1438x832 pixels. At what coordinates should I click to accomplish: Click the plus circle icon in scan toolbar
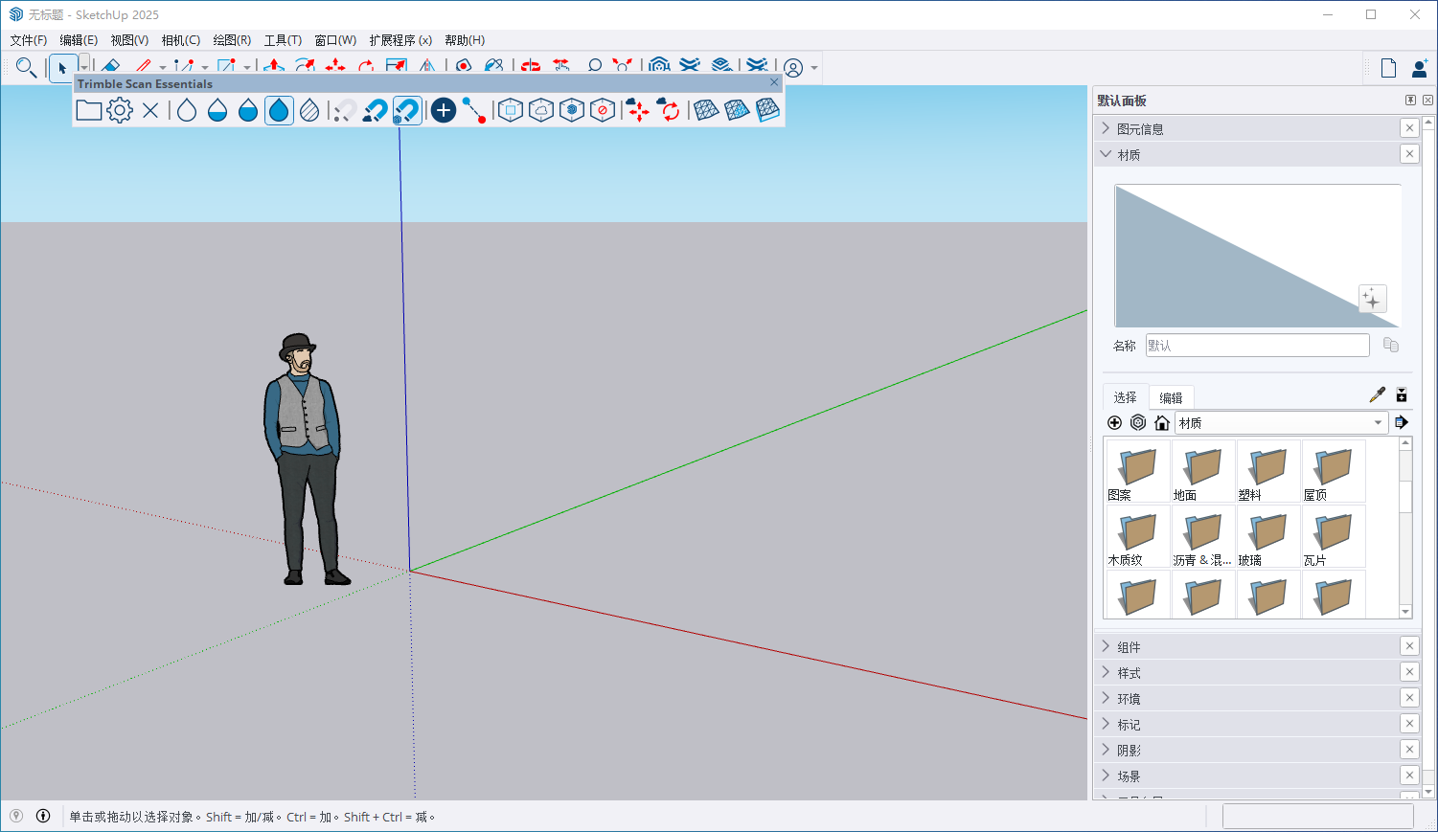tap(443, 110)
